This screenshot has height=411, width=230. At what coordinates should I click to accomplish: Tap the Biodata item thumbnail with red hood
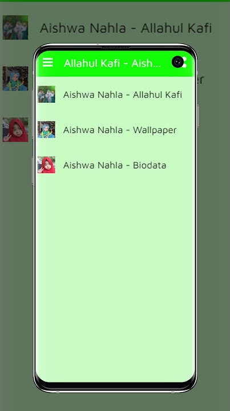[46, 165]
